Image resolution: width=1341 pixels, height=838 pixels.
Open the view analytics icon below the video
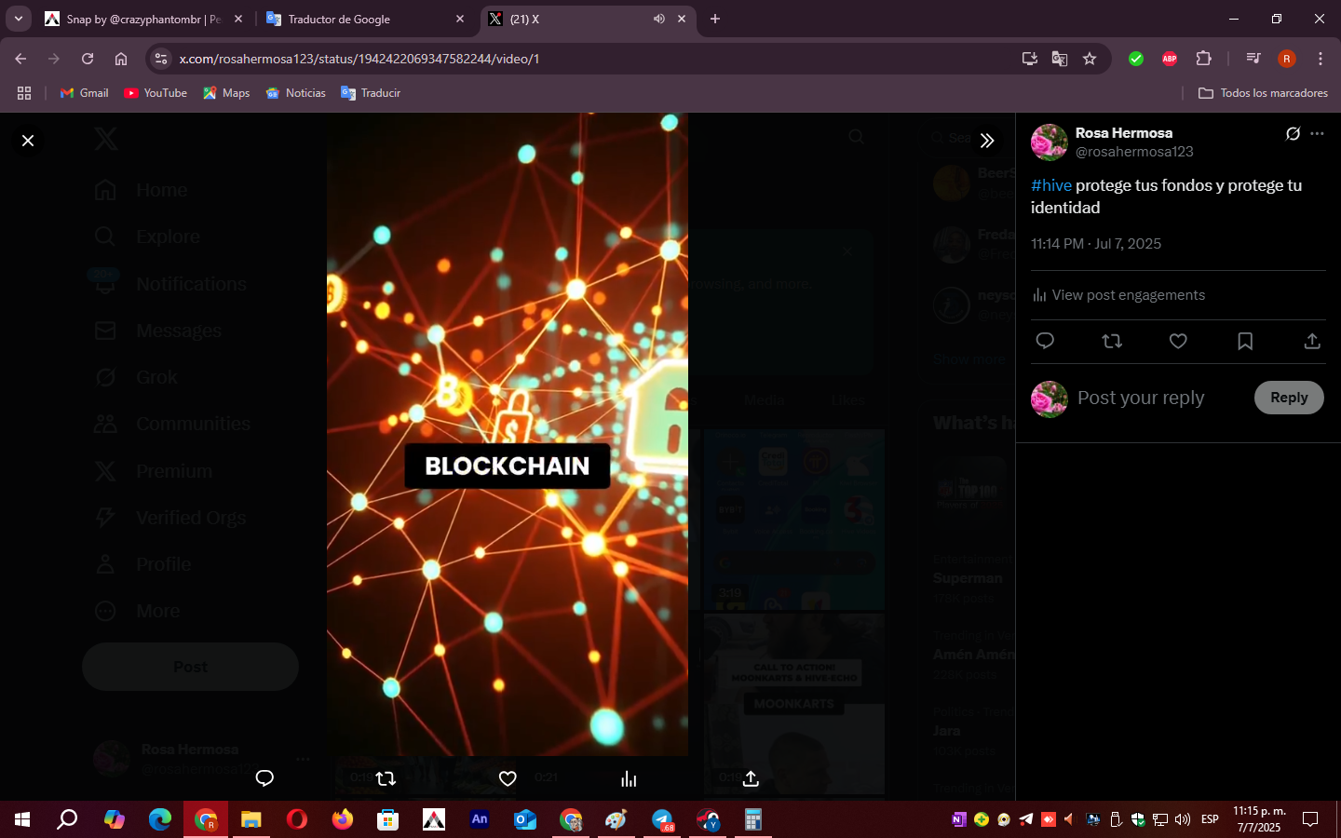(x=629, y=778)
